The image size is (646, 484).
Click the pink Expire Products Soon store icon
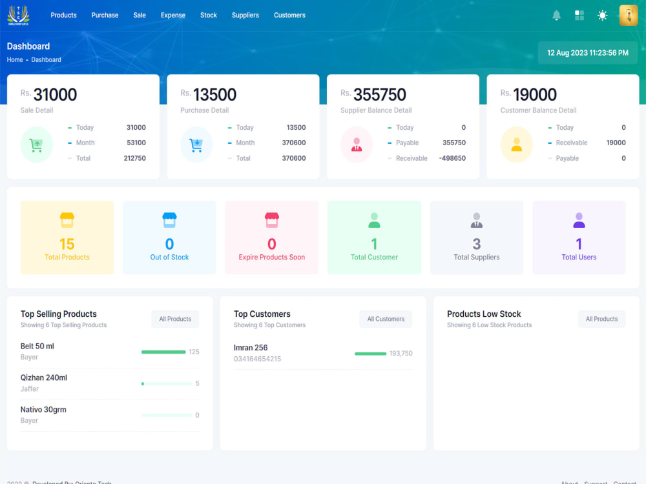point(271,220)
